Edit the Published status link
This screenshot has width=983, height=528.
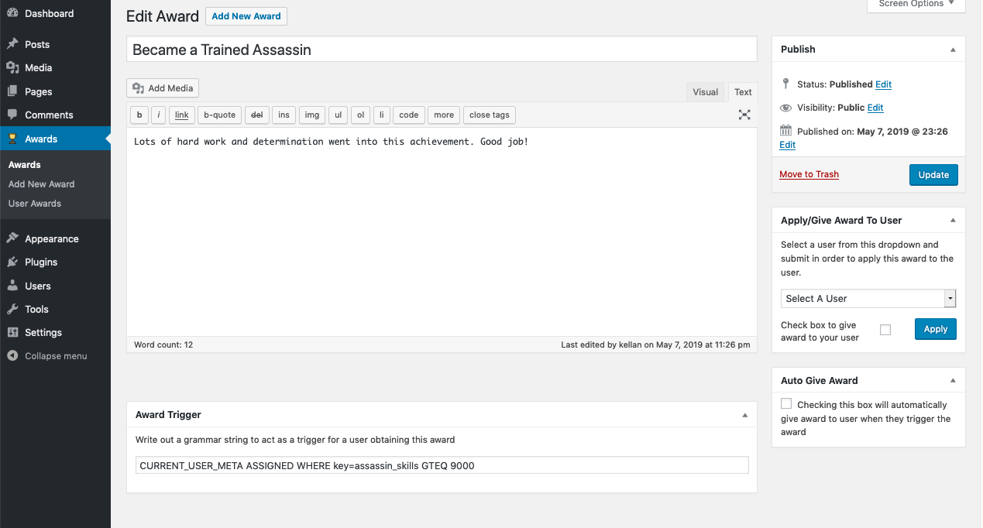(x=883, y=84)
